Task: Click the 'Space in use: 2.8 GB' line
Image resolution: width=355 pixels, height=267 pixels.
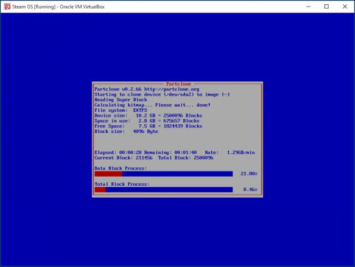Action: (x=147, y=121)
